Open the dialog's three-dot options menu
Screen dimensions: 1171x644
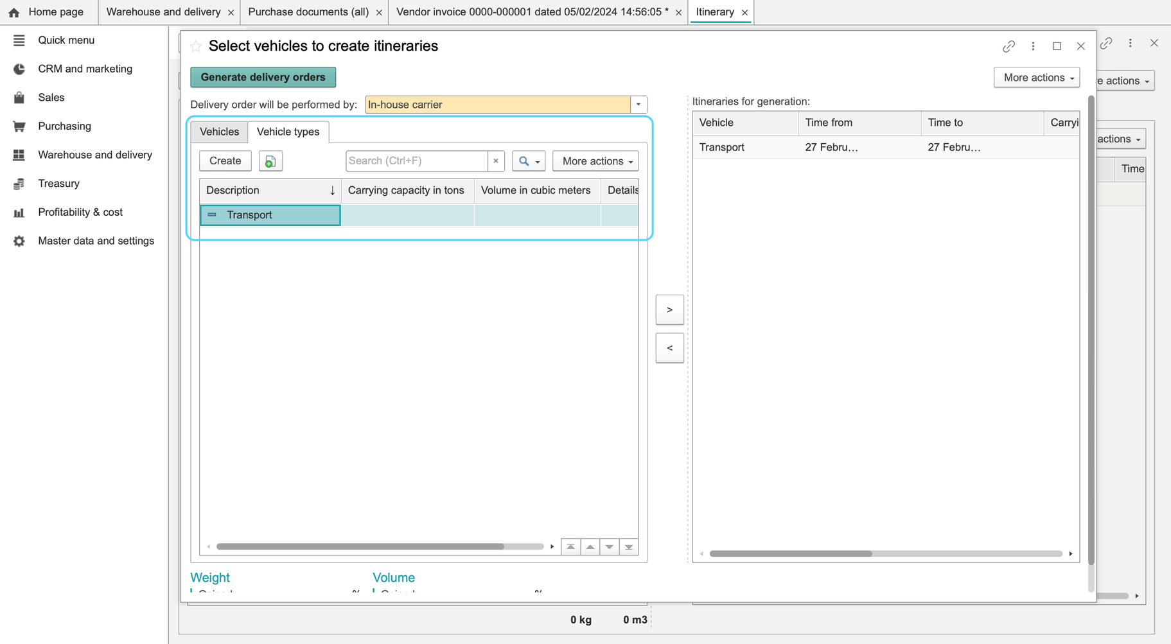click(x=1033, y=46)
